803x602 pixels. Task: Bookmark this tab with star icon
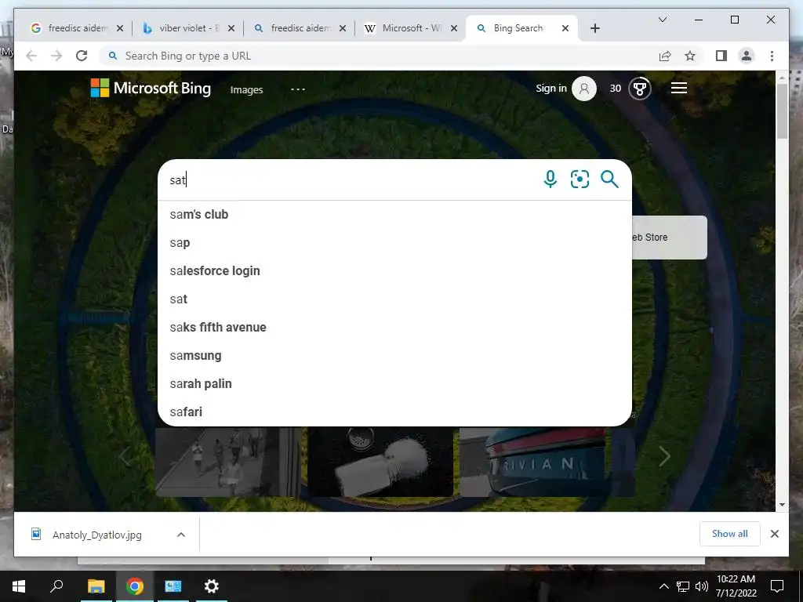[x=690, y=56]
